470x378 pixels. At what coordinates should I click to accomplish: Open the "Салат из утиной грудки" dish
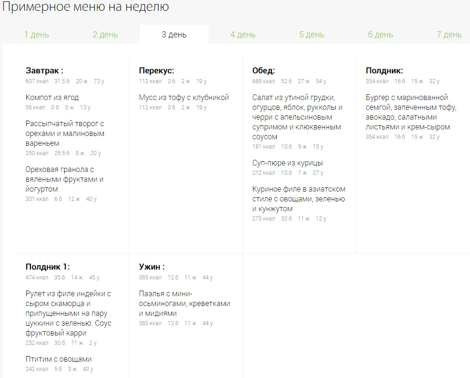click(297, 117)
